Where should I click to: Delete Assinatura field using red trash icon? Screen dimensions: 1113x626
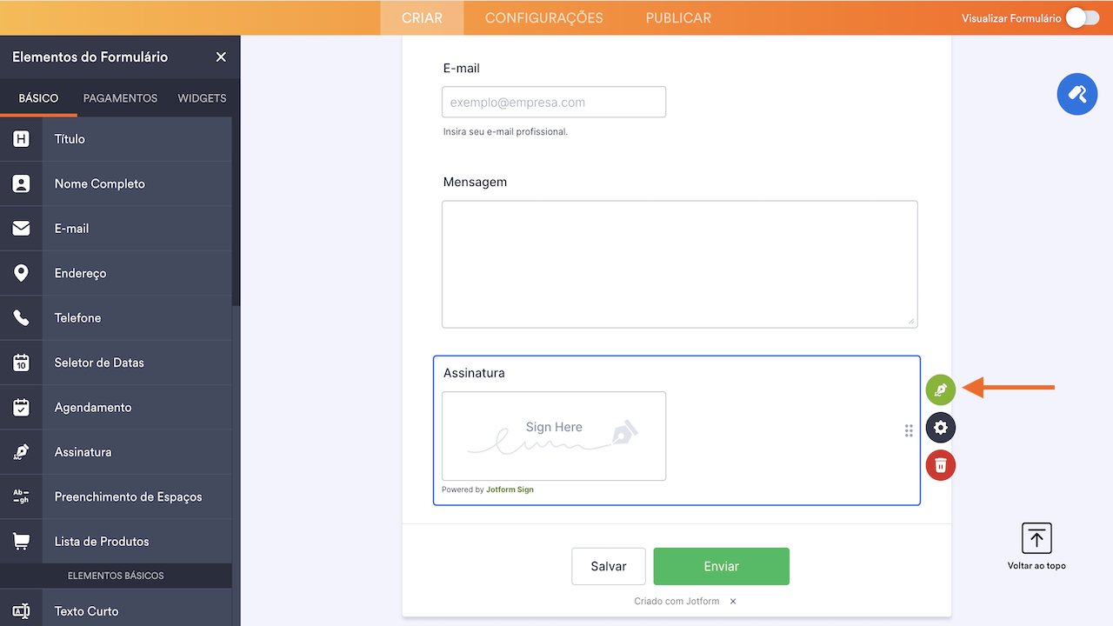click(x=940, y=465)
